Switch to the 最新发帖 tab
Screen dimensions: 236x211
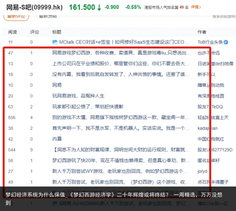click(x=48, y=17)
